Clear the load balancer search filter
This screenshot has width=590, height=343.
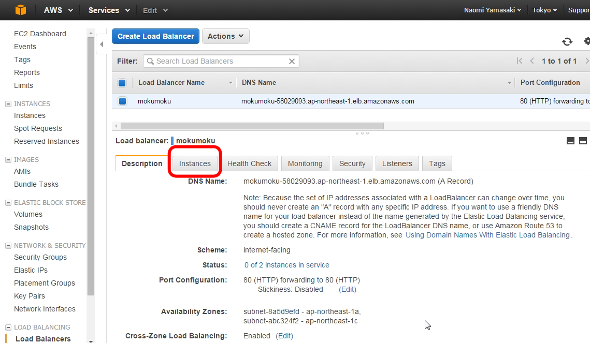(x=292, y=61)
